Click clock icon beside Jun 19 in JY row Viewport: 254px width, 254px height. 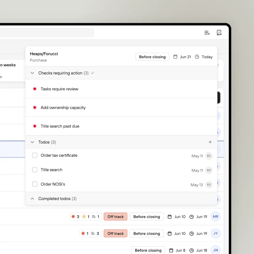click(x=191, y=234)
